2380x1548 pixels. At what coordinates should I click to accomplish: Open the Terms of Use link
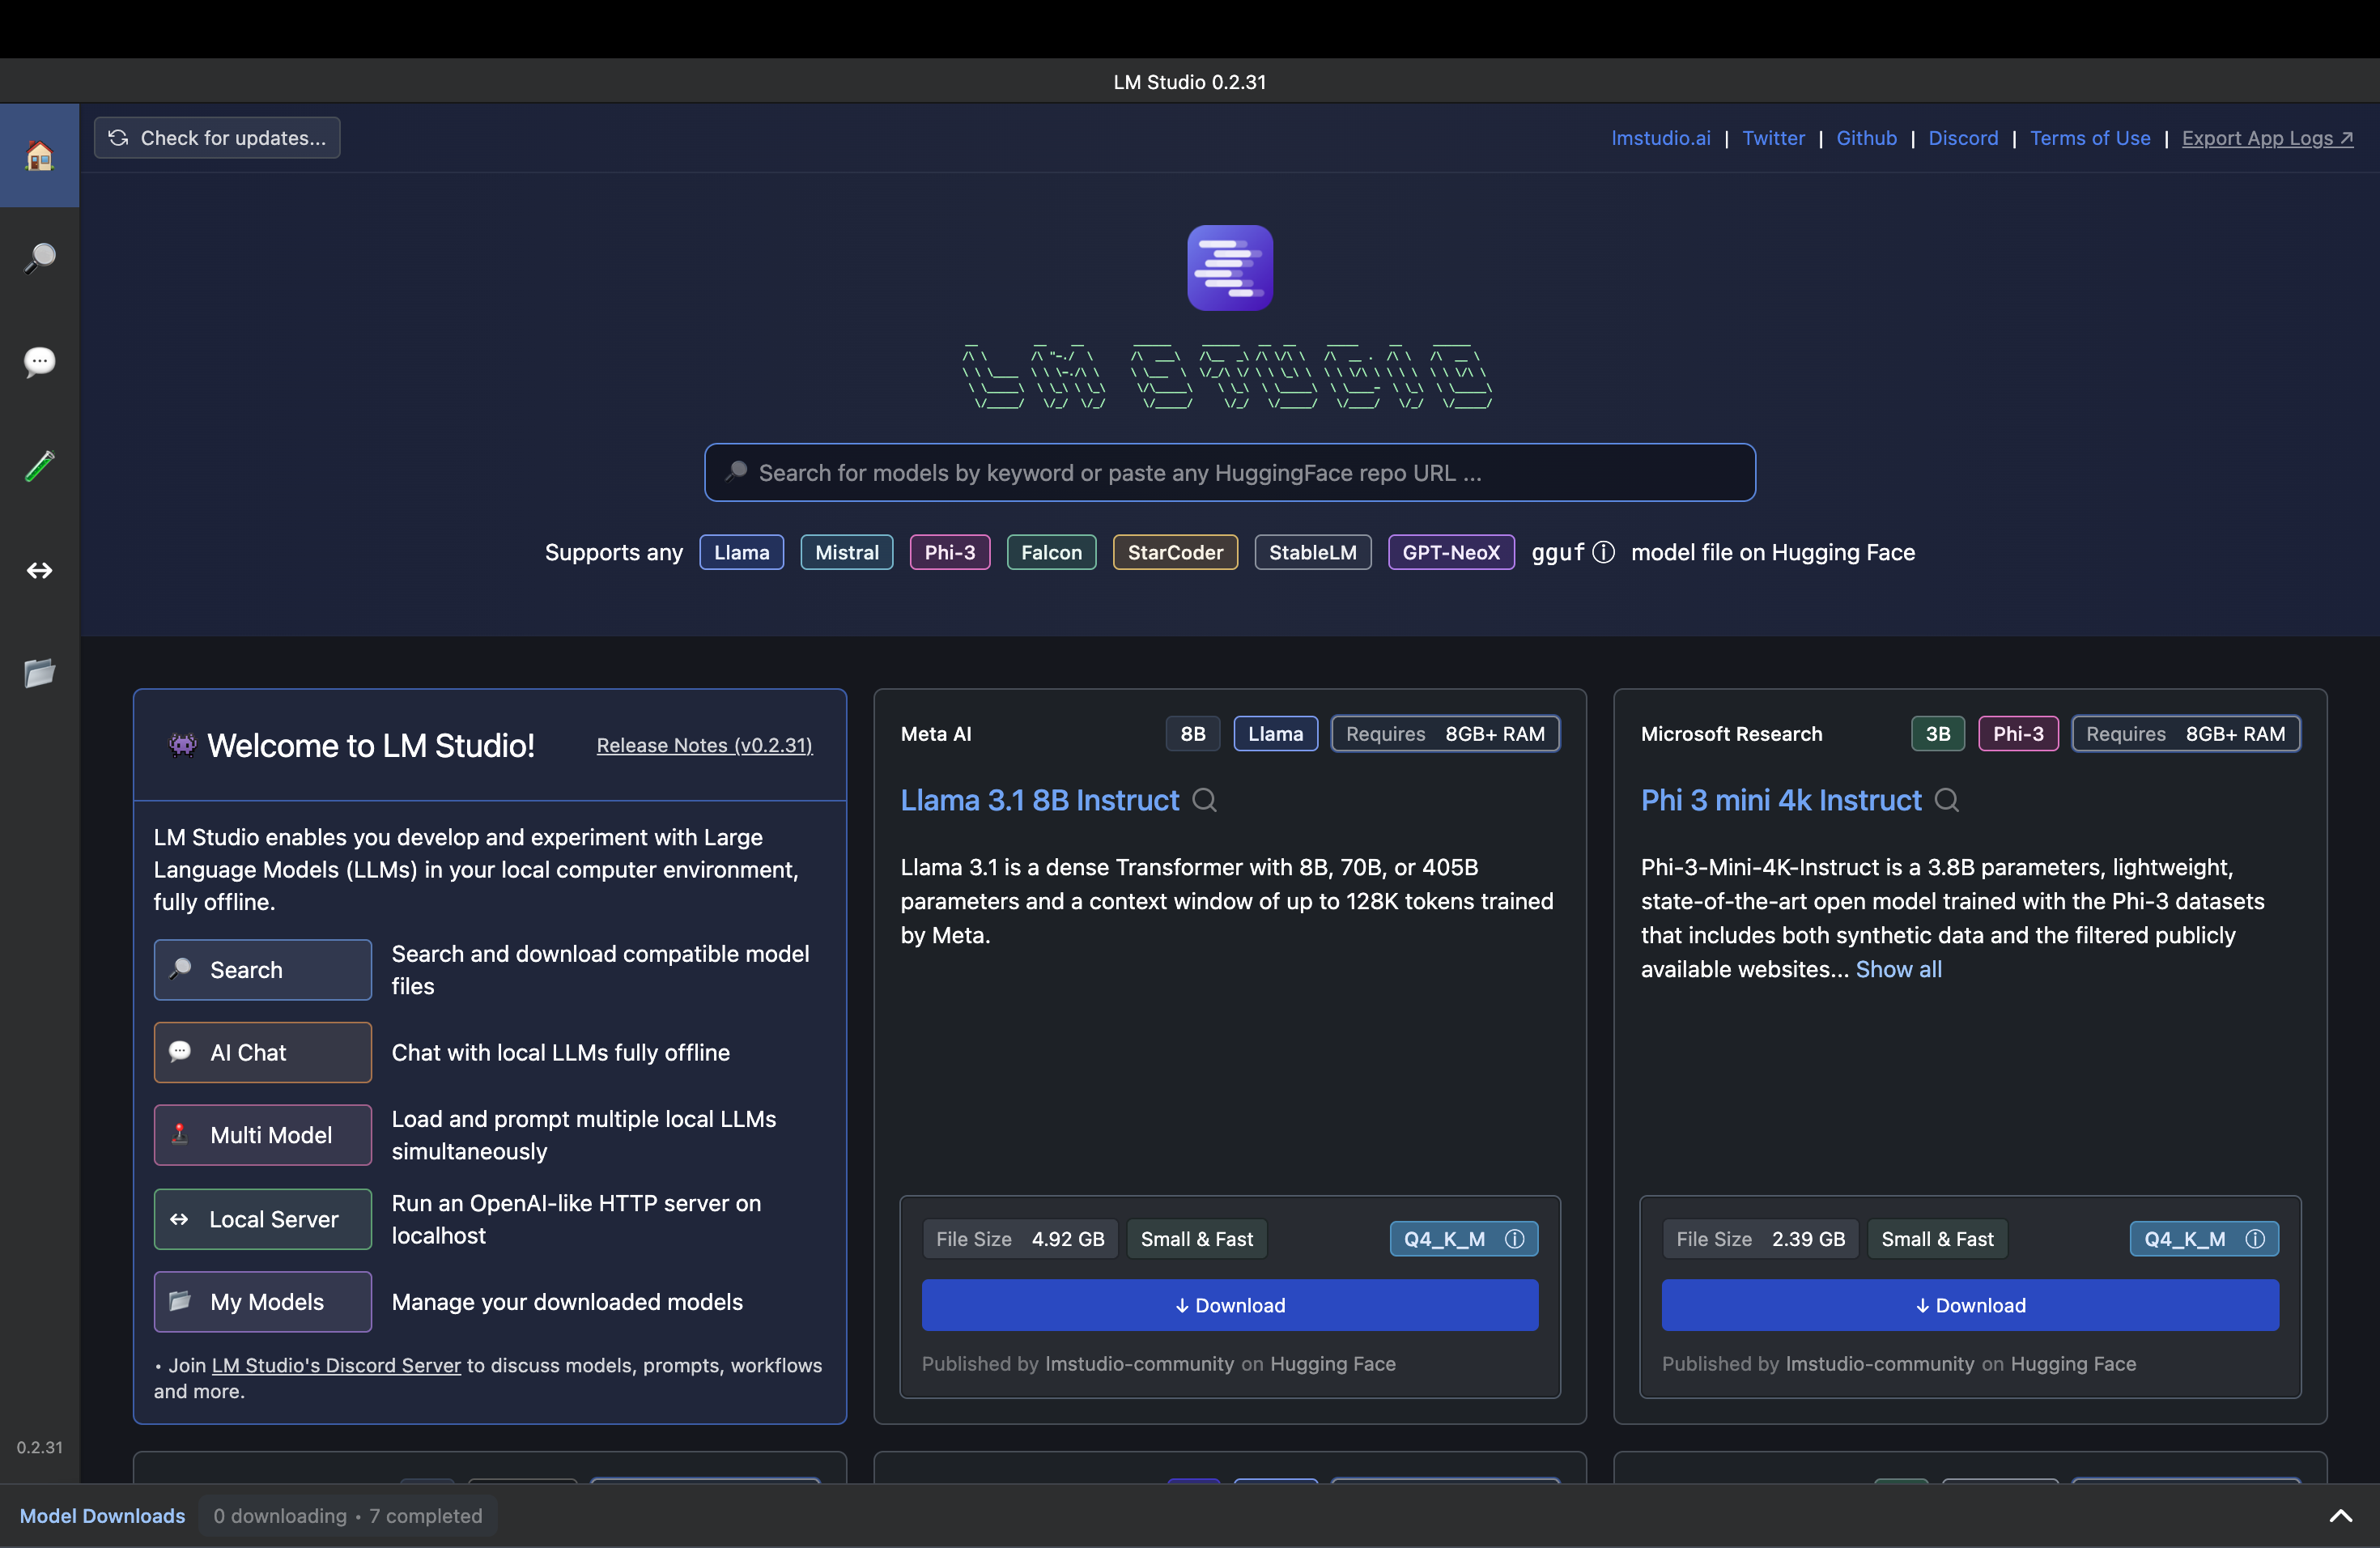click(2090, 138)
